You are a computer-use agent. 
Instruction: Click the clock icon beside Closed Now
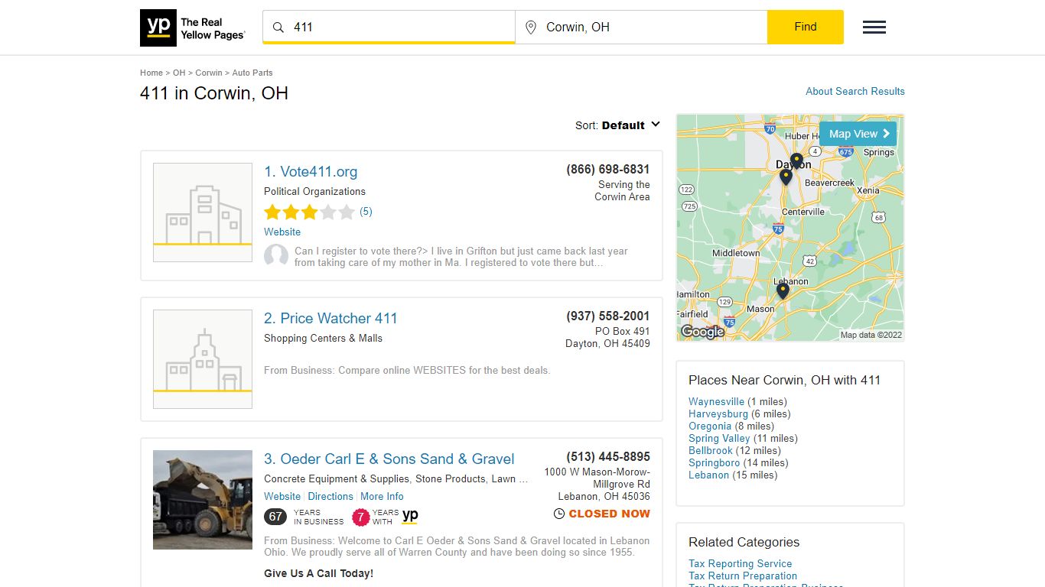click(x=559, y=514)
